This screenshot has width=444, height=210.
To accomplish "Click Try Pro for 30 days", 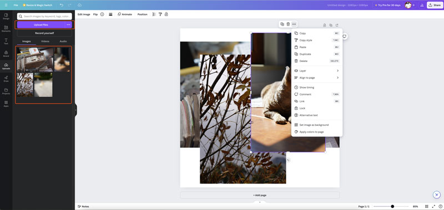I will pos(387,5).
